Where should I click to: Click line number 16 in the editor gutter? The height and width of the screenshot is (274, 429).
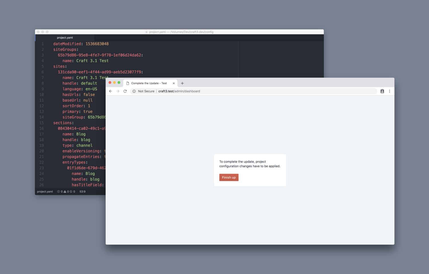tap(41, 128)
